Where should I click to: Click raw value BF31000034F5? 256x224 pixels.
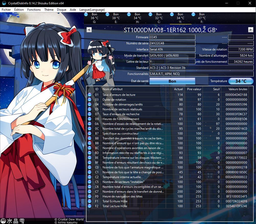click(x=237, y=196)
